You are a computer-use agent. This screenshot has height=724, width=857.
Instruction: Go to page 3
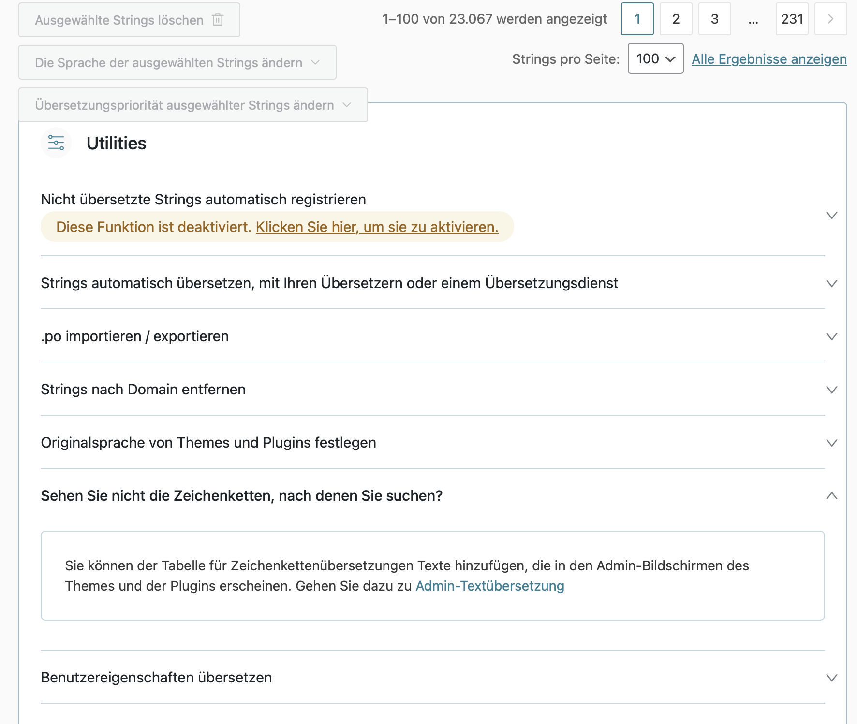point(715,19)
